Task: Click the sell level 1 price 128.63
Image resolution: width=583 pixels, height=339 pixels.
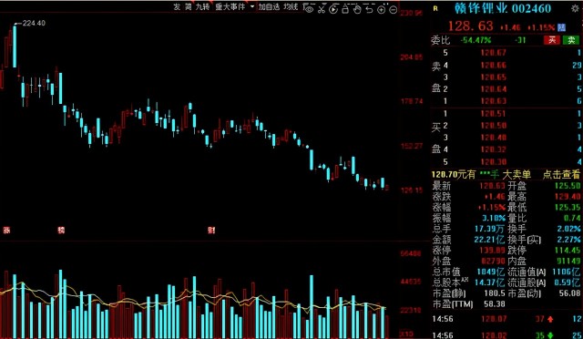Action: tap(494, 101)
